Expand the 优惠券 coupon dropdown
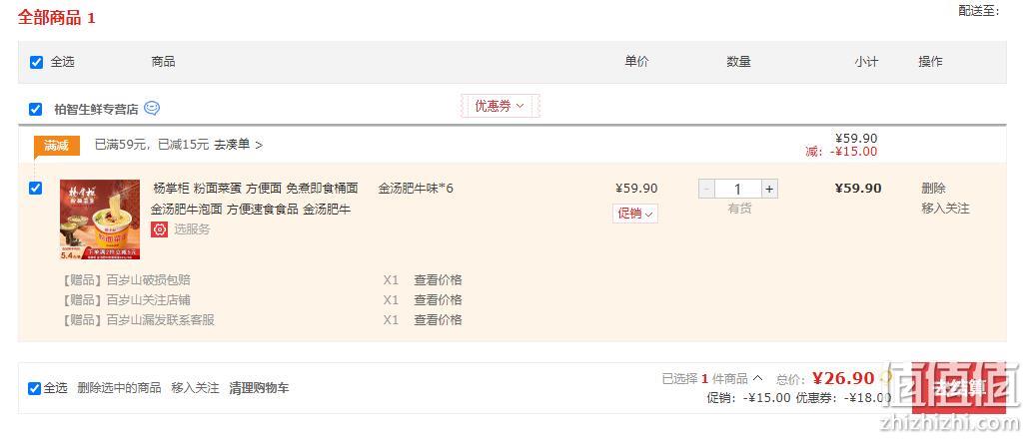1029x440 pixels. (x=501, y=106)
